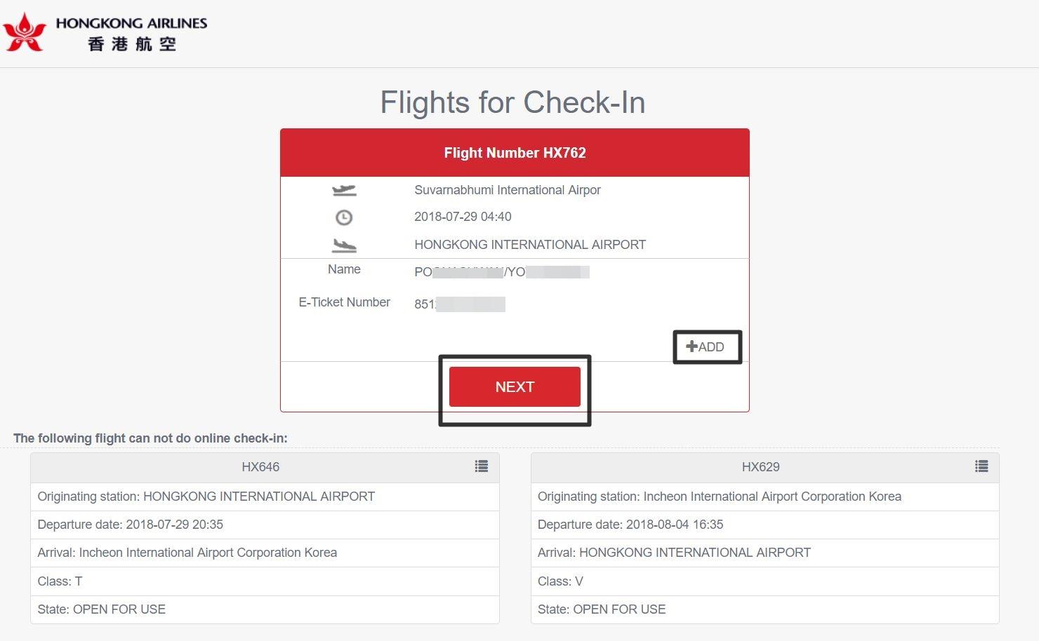Click the Hong Kong Airlines flower logo

click(25, 32)
